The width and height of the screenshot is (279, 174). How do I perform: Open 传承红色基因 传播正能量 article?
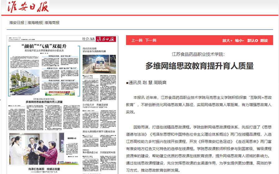click(x=44, y=169)
